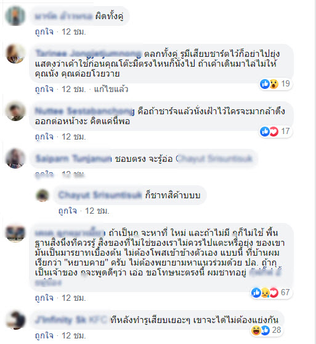Click the 12 ชม. timestamp under ผิดทั้งคู่
This screenshot has height=344, width=316.
(x=74, y=32)
